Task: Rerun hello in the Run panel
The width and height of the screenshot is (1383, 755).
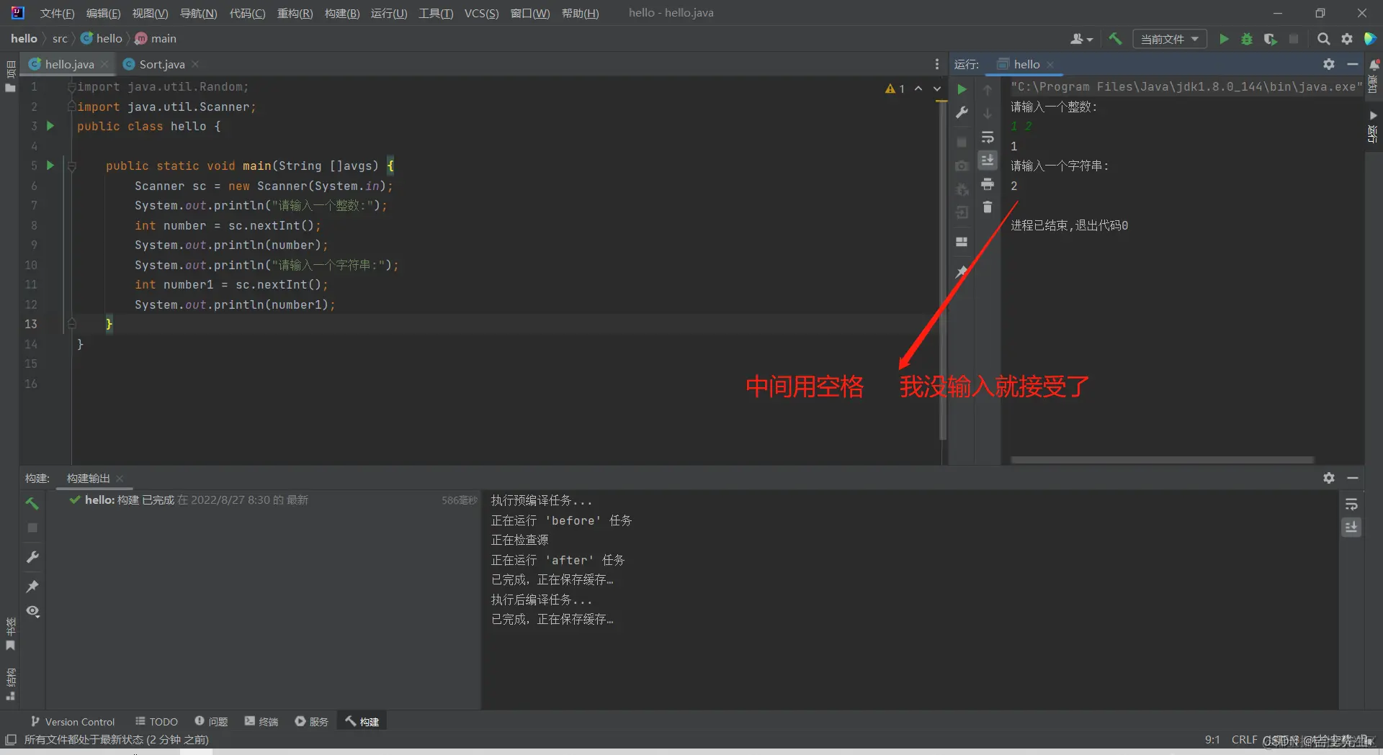Action: pos(962,89)
